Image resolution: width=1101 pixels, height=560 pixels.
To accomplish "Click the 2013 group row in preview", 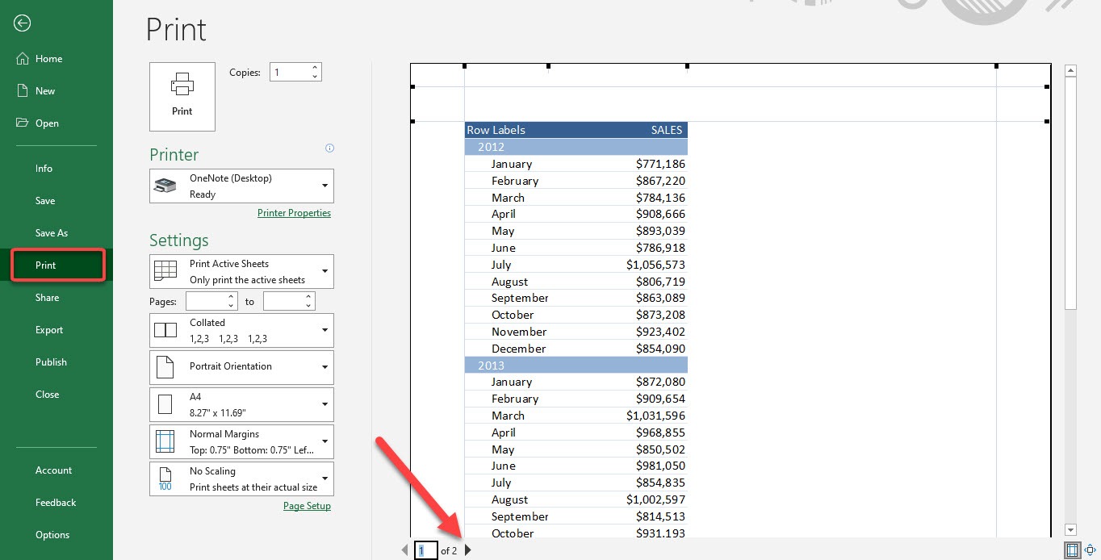I will [x=576, y=366].
